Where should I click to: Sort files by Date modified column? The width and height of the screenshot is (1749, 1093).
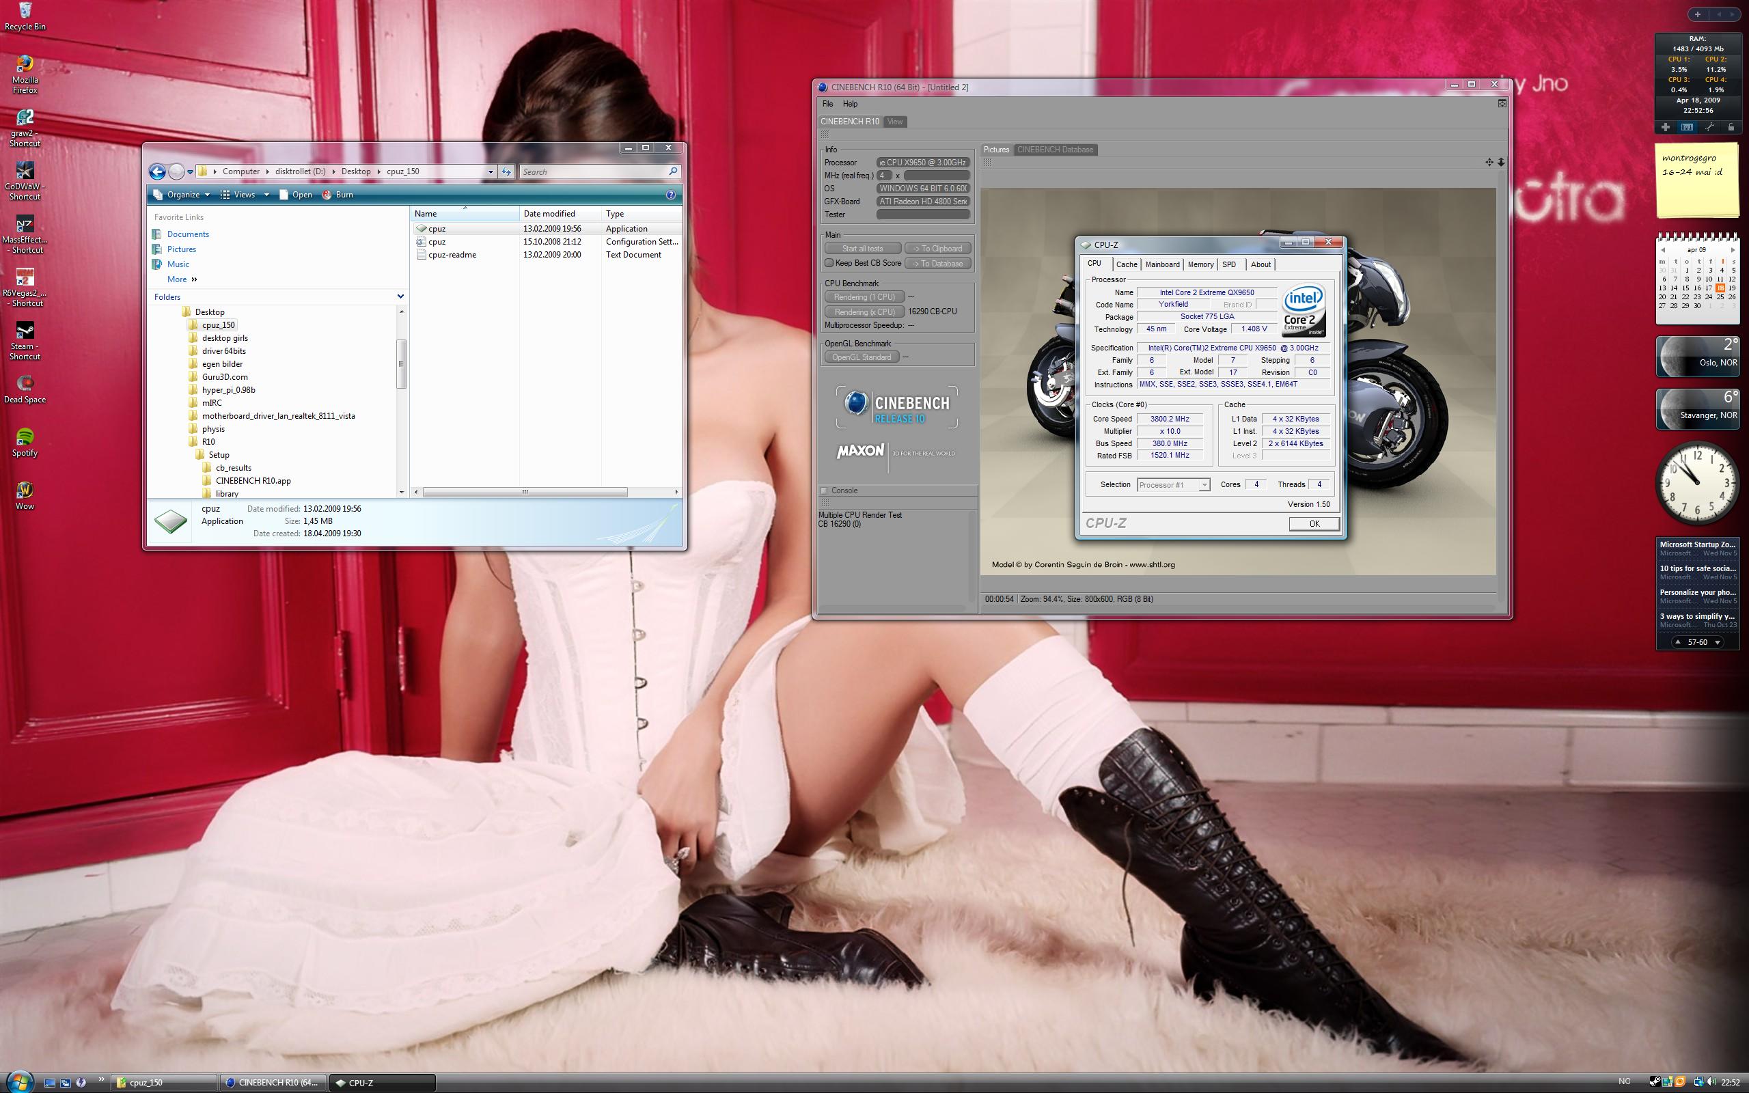pyautogui.click(x=560, y=213)
